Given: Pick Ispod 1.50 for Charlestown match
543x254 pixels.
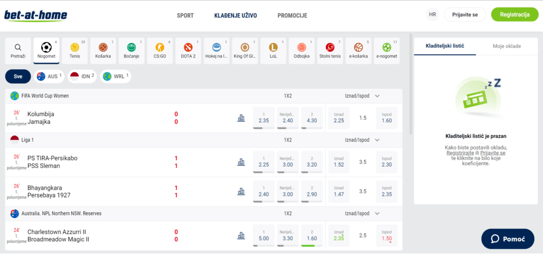Looking at the screenshot, I should click(x=387, y=236).
